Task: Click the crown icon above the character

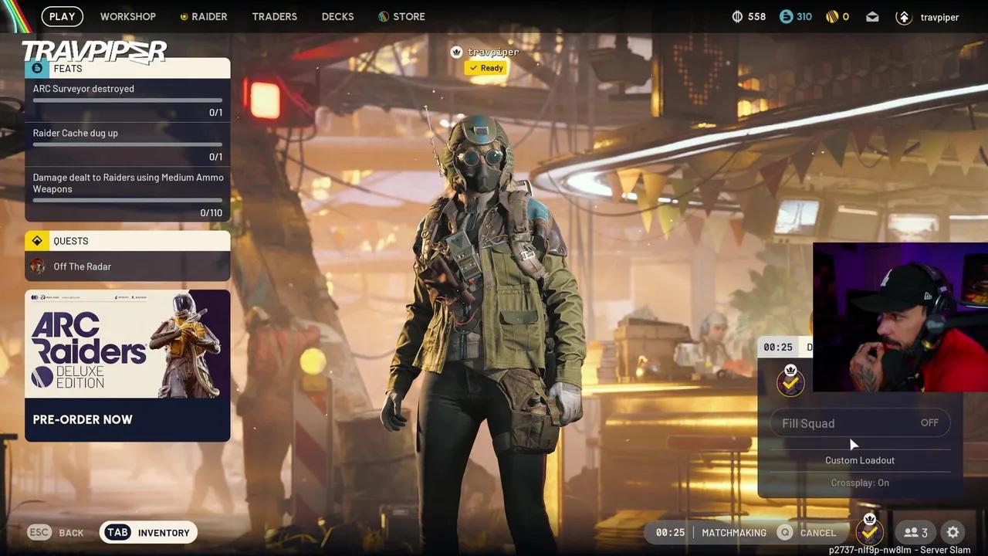Action: tap(457, 52)
